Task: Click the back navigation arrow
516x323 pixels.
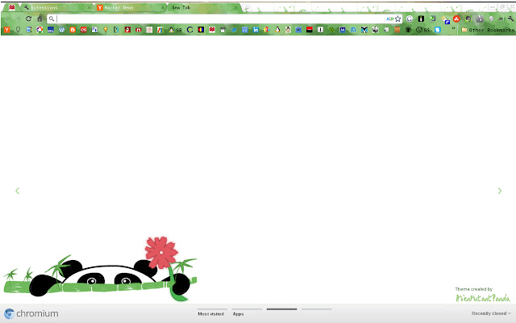Action: 7,19
